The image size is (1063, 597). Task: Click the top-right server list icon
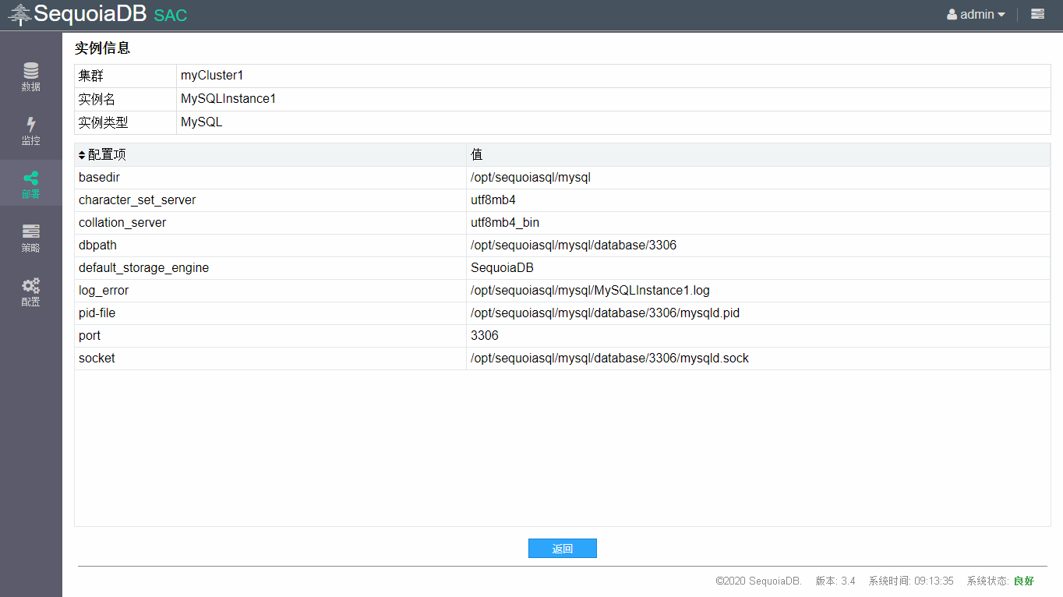pyautogui.click(x=1037, y=14)
